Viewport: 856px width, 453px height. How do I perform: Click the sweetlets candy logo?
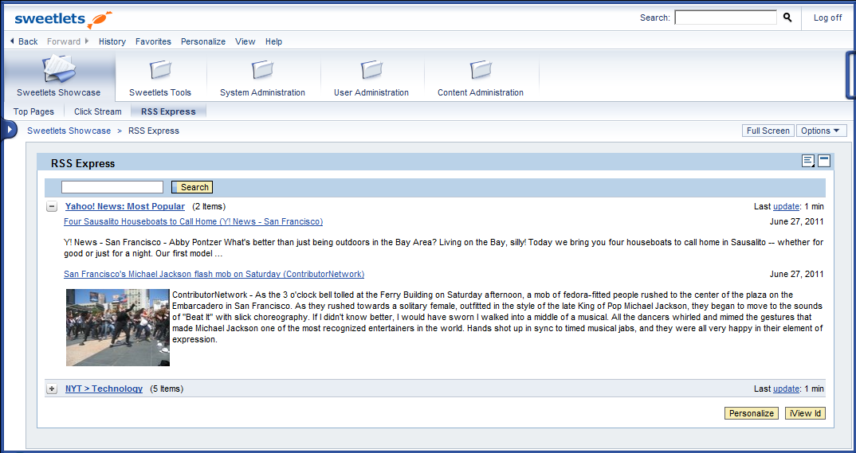point(63,18)
